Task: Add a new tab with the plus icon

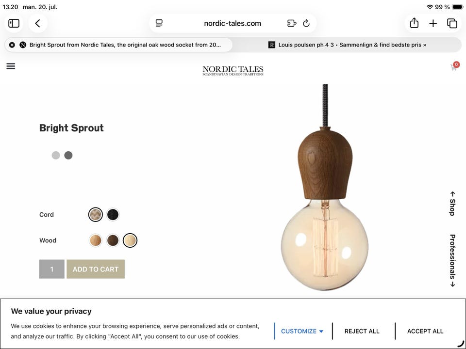Action: [433, 23]
